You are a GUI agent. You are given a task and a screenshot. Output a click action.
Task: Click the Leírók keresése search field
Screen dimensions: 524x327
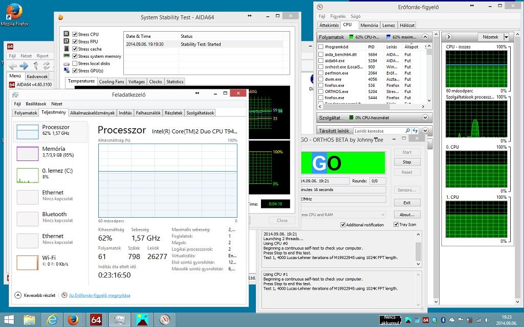tap(379, 131)
